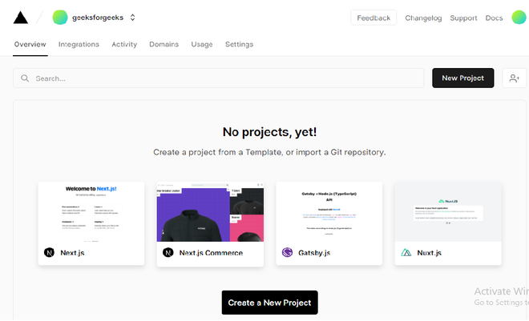
Task: Choose the Next.js Commerce template thumbnail
Action: tap(210, 212)
